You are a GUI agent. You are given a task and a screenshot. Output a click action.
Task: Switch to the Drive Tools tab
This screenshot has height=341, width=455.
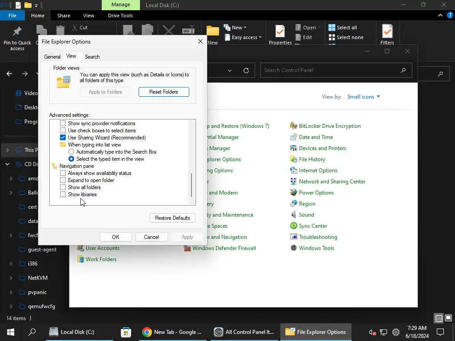tap(120, 16)
